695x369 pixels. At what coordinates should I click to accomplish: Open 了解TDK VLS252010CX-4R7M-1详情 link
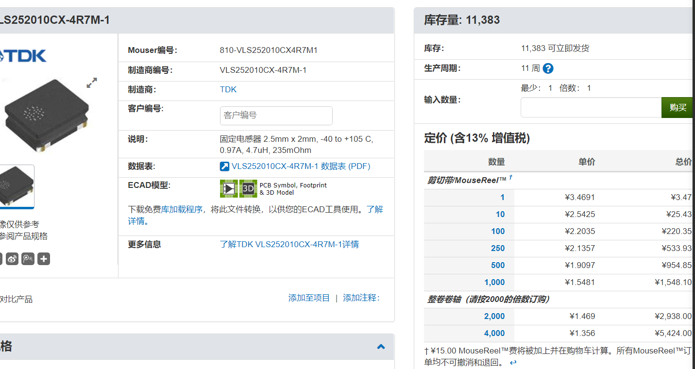click(x=289, y=244)
